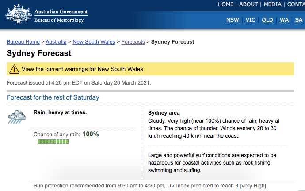Click the Bureau of Meteorology header text

click(59, 20)
